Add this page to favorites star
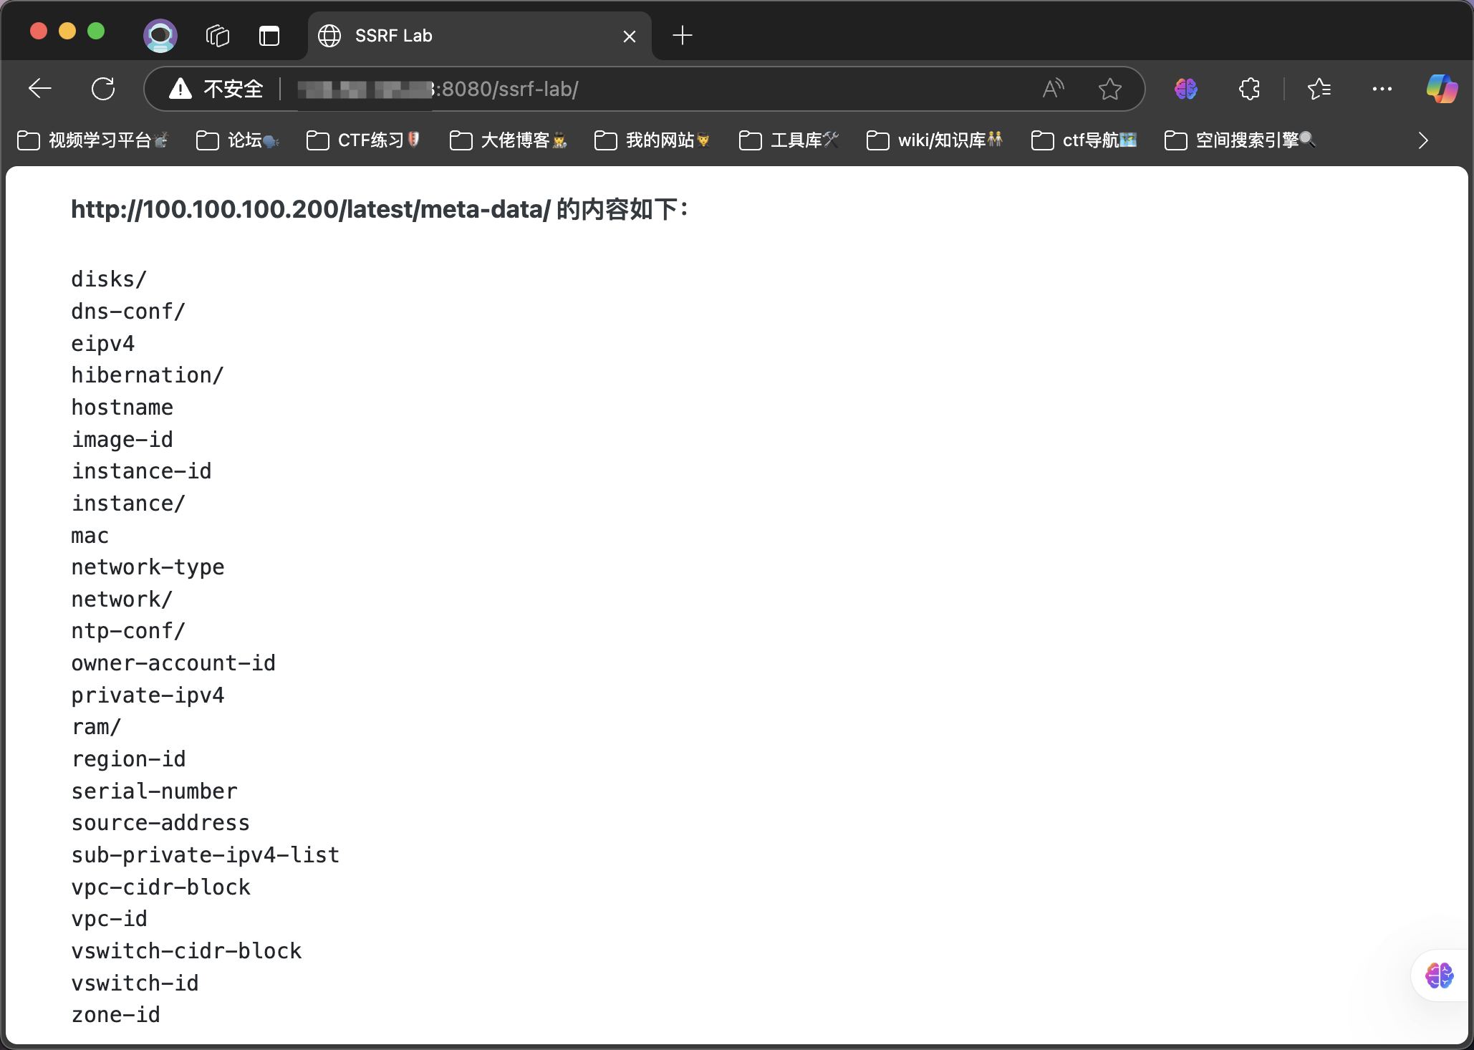Image resolution: width=1474 pixels, height=1050 pixels. [1109, 89]
